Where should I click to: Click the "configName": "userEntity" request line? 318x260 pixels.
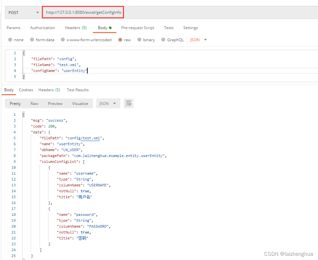pos(59,71)
